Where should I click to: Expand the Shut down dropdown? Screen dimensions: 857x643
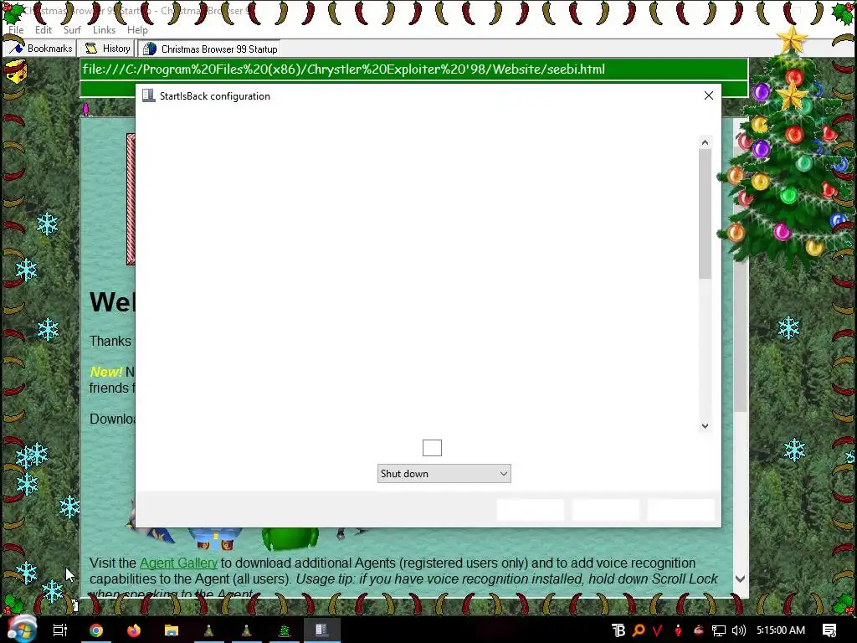pos(444,474)
